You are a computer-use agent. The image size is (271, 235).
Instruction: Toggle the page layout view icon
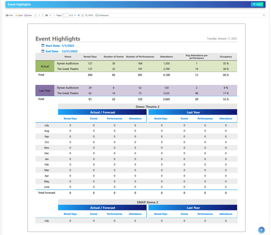coord(82,15)
